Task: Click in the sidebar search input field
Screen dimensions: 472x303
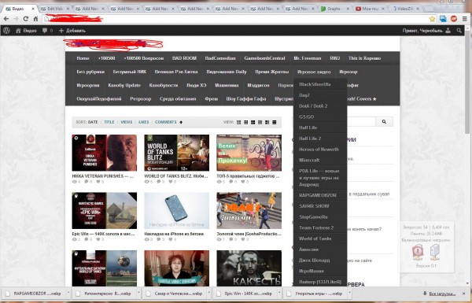Action: click(360, 122)
